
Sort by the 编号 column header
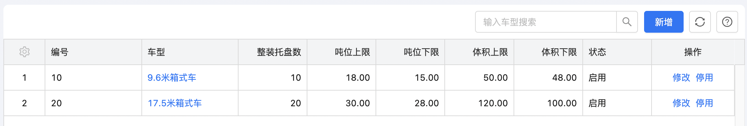tap(60, 52)
